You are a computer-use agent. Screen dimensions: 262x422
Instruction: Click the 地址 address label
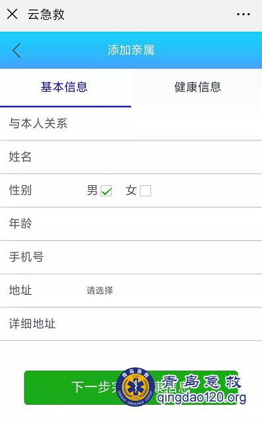(x=20, y=290)
